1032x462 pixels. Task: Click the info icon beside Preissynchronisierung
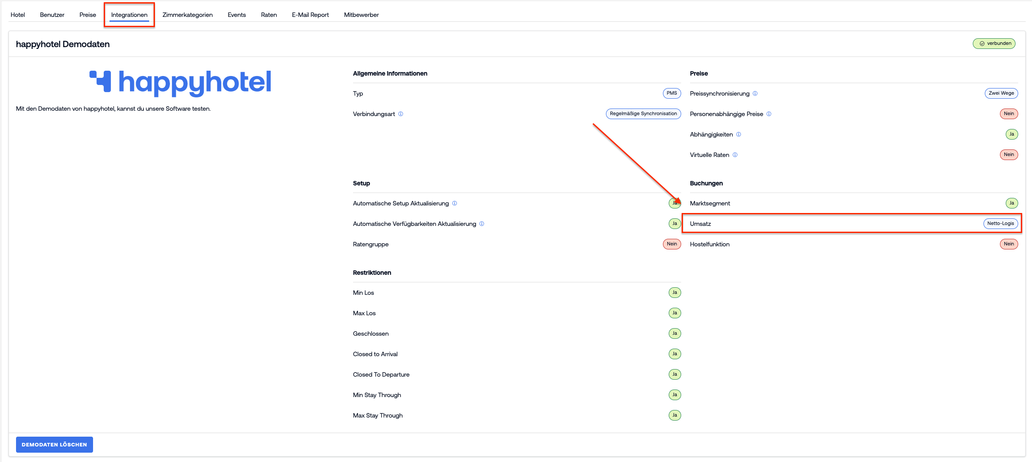[755, 93]
